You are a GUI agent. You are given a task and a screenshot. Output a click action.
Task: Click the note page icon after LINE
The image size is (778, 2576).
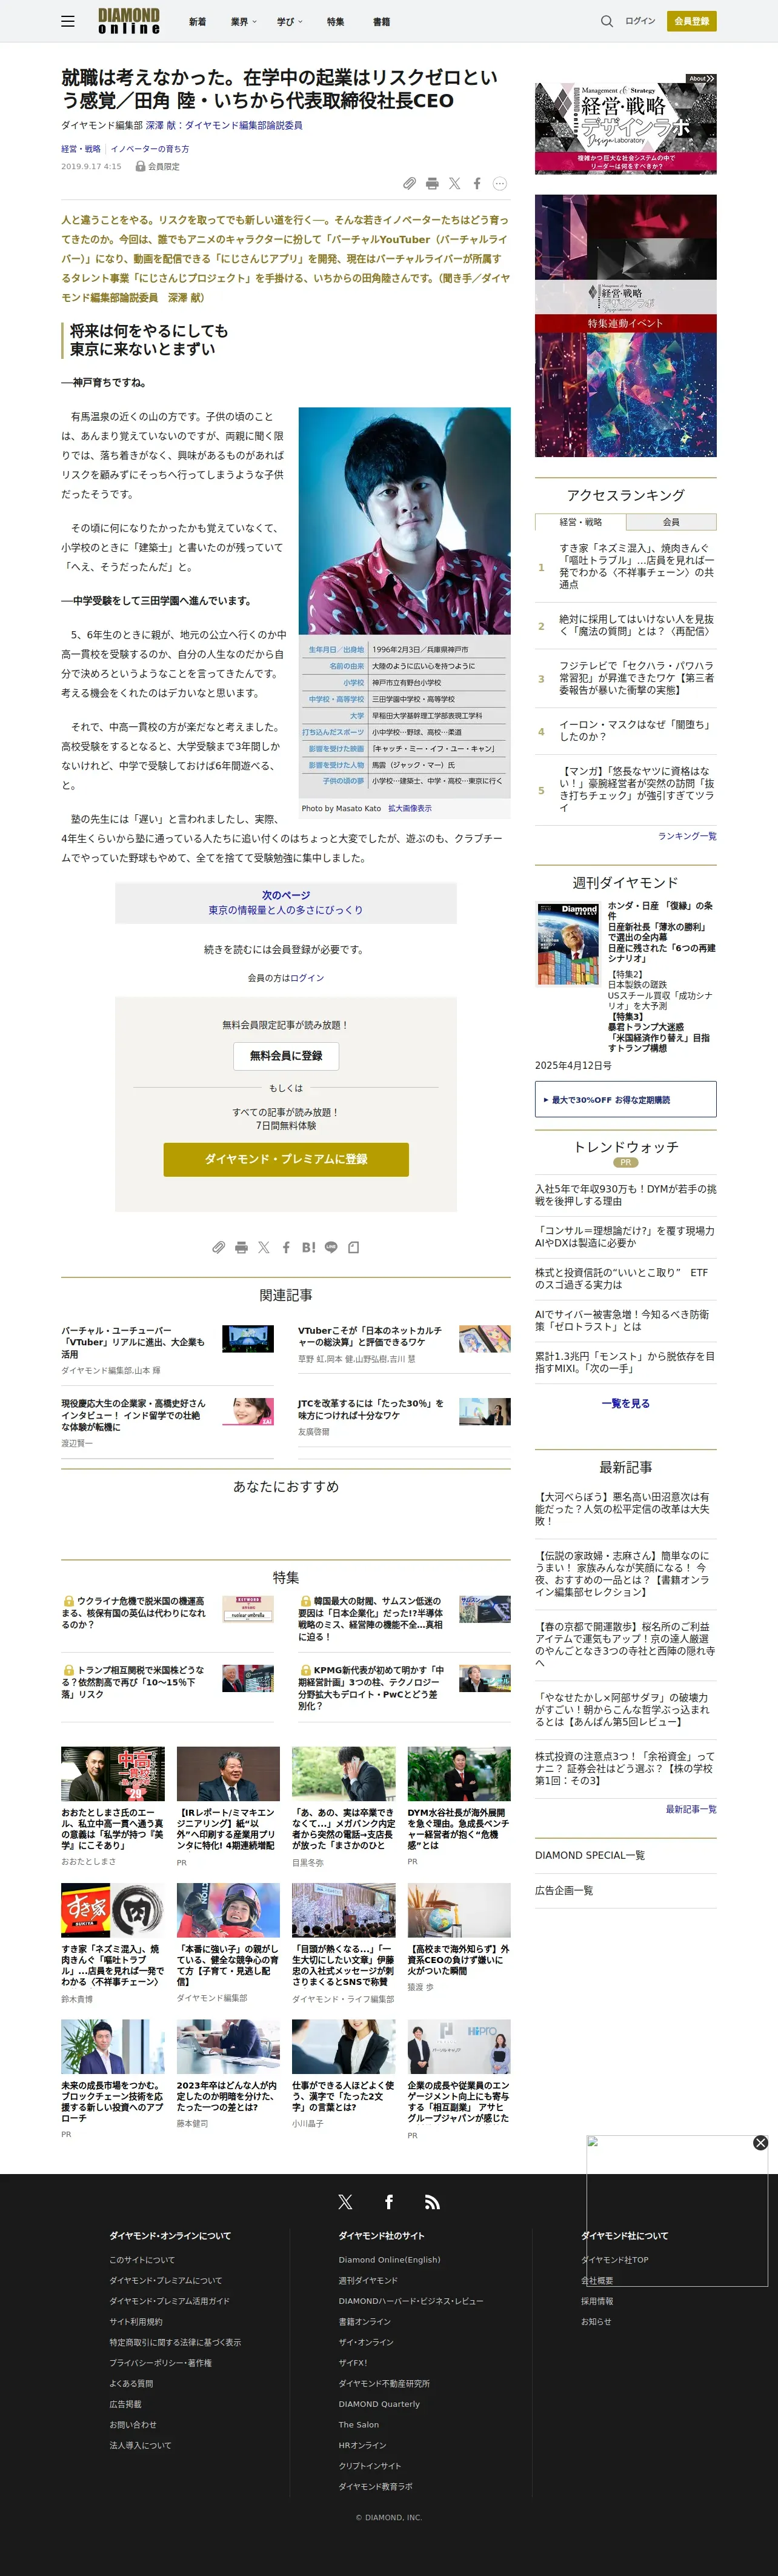[353, 1248]
